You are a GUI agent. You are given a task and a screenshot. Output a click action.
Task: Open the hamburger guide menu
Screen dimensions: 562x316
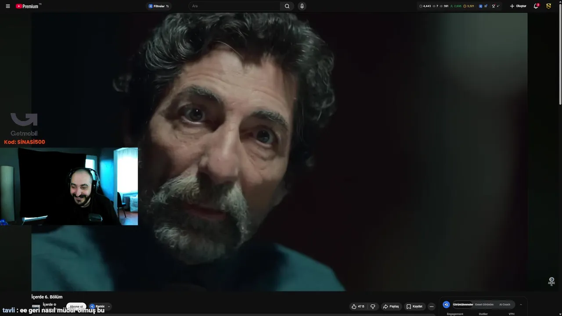point(7,6)
